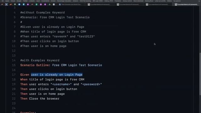The width and height of the screenshot is (201, 113).
Task: Open the Book download bookmark
Action: tap(138, 1)
